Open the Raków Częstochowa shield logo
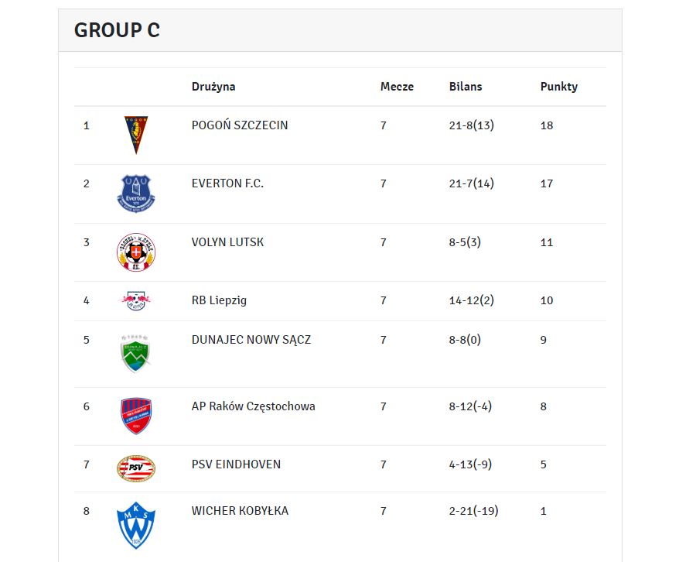The height and width of the screenshot is (562, 696). pos(136,416)
